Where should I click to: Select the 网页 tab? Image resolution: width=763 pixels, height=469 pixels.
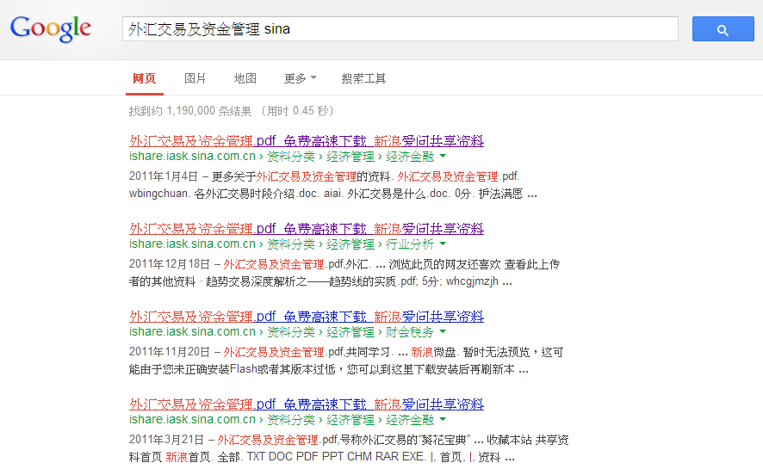point(144,78)
